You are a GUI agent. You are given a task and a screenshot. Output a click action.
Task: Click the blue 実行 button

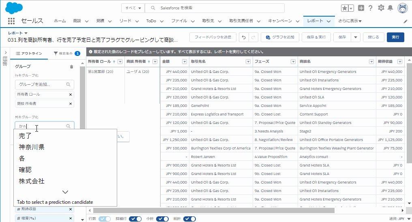tap(395, 37)
